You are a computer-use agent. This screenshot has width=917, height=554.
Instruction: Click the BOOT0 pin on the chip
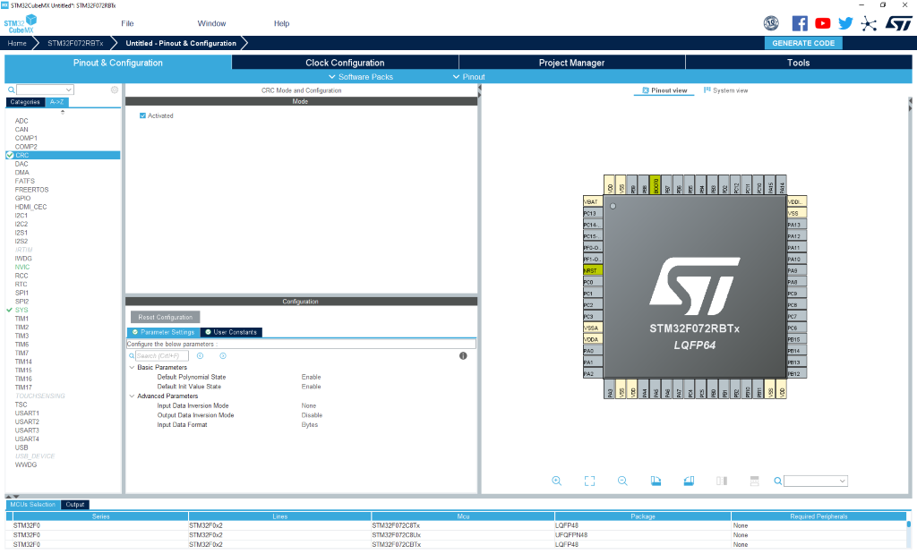click(656, 185)
